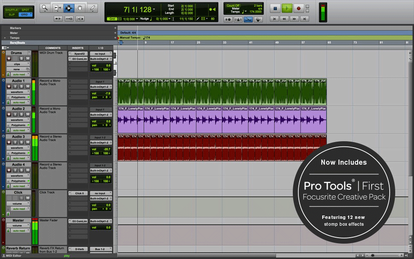This screenshot has width=414, height=259.
Task: Toggle MIDI speaker icon in counter display
Action: 214,9
